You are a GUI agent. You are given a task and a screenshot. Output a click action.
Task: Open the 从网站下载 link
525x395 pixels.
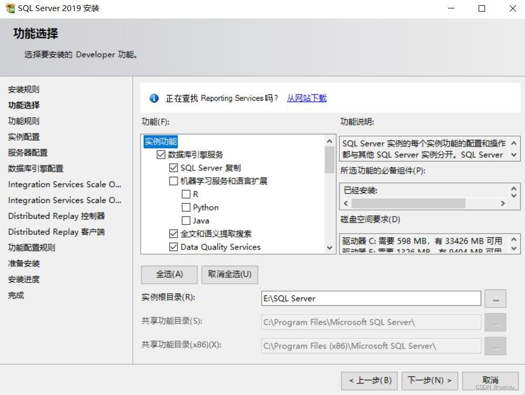click(x=306, y=98)
